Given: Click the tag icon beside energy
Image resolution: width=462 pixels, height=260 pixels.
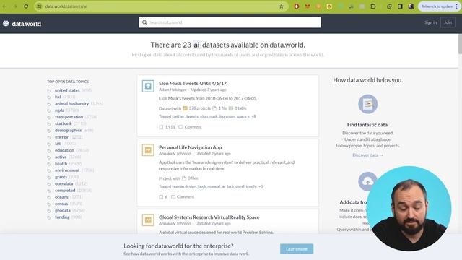Looking at the screenshot, I should point(49,137).
